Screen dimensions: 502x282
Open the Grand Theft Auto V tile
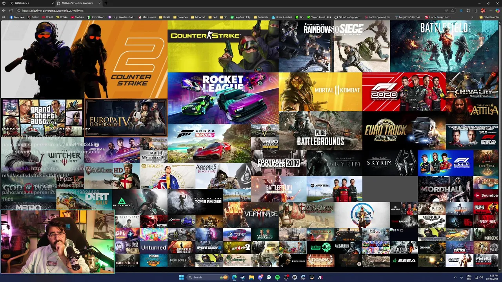pos(42,118)
